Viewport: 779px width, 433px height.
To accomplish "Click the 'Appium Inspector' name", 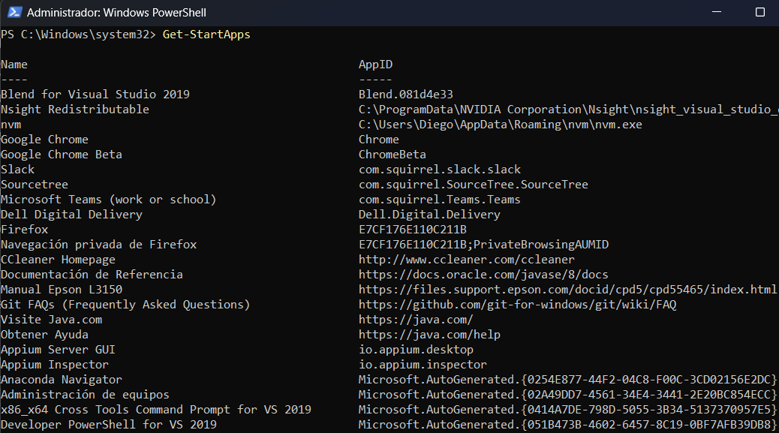I will click(55, 365).
